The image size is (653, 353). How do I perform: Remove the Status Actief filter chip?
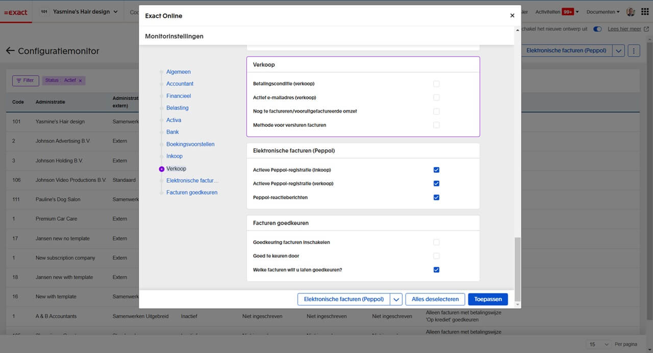point(80,80)
